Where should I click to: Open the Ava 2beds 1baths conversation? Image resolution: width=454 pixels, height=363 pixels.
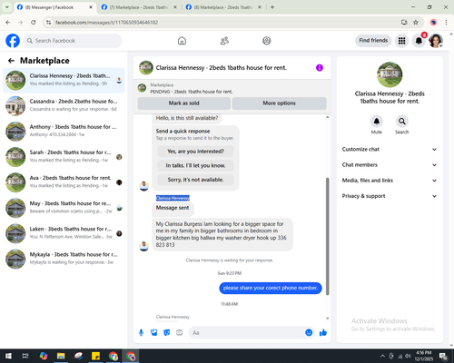(x=64, y=182)
